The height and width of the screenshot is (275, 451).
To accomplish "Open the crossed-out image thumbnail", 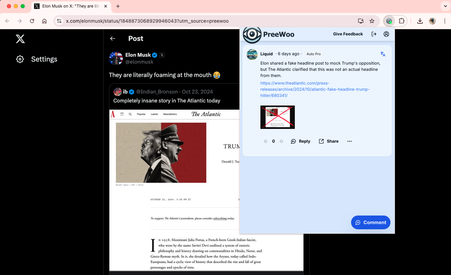I will click(277, 117).
